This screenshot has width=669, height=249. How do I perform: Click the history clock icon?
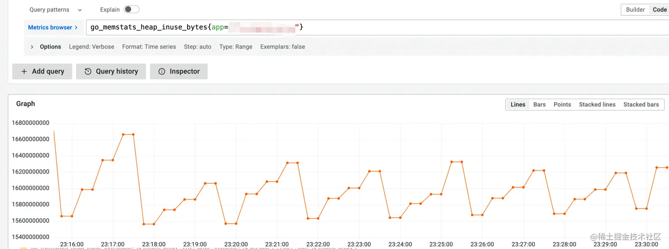click(x=88, y=72)
